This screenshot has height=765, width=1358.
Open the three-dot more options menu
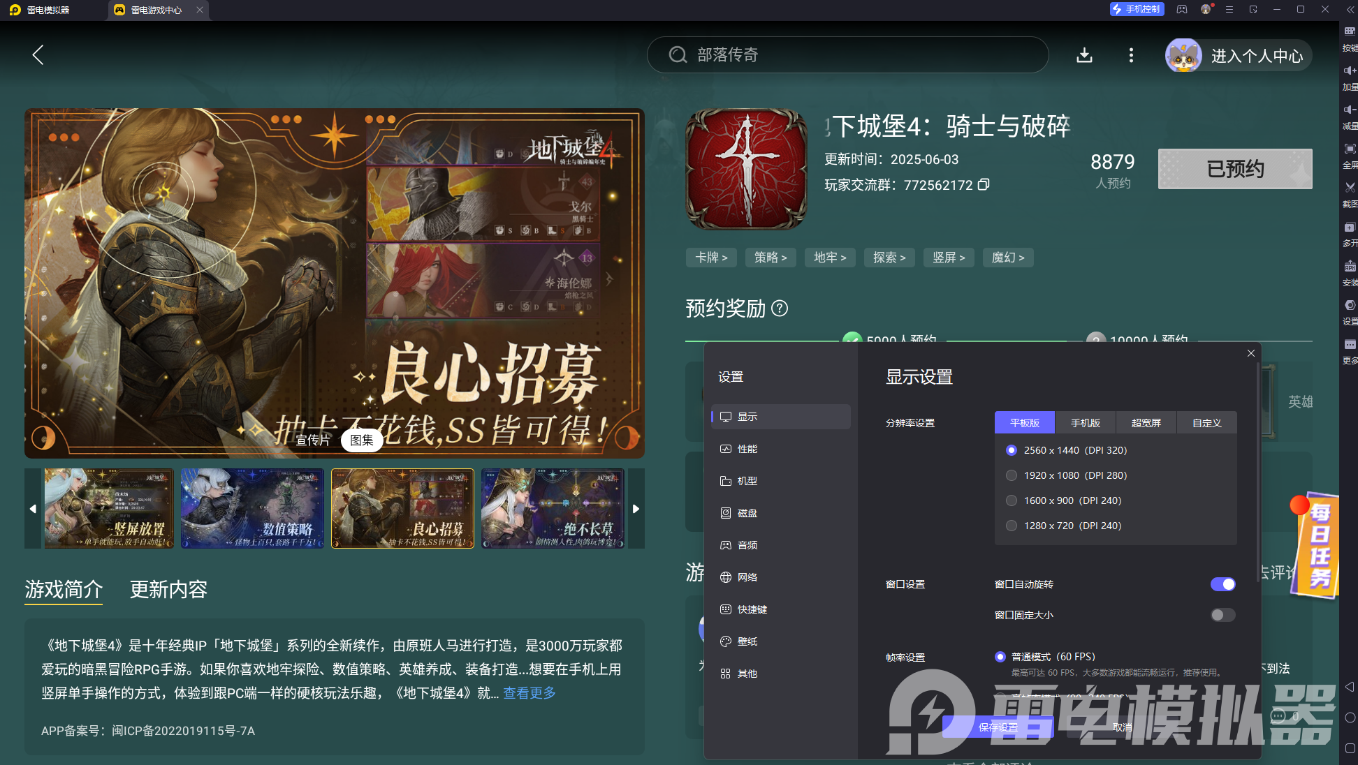click(1131, 55)
